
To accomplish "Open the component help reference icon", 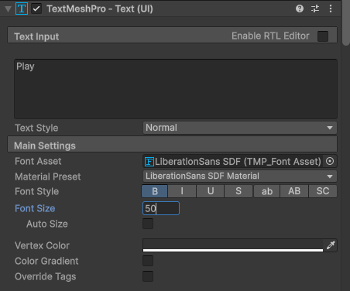I will click(300, 9).
